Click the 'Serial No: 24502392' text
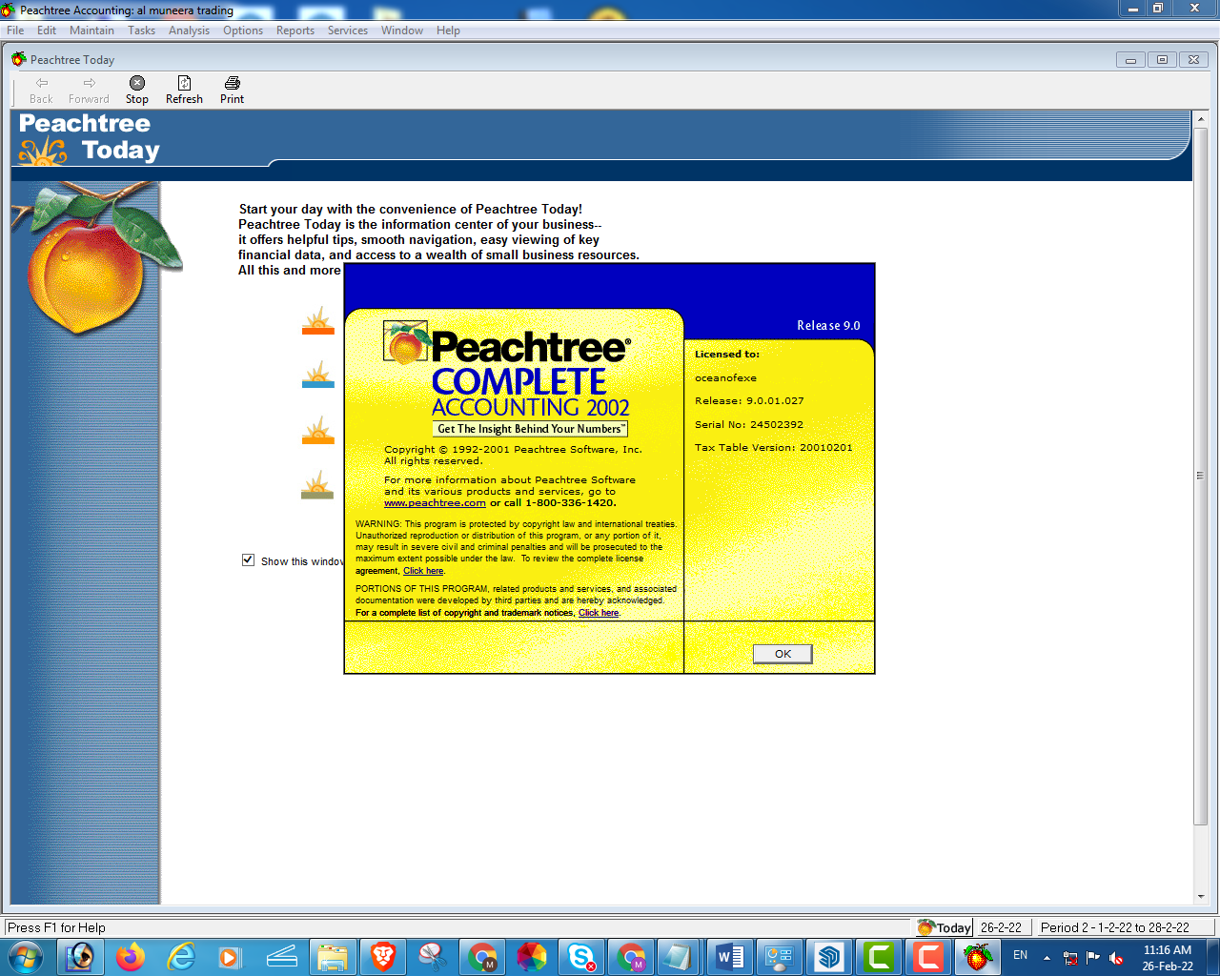The image size is (1220, 976). click(749, 425)
